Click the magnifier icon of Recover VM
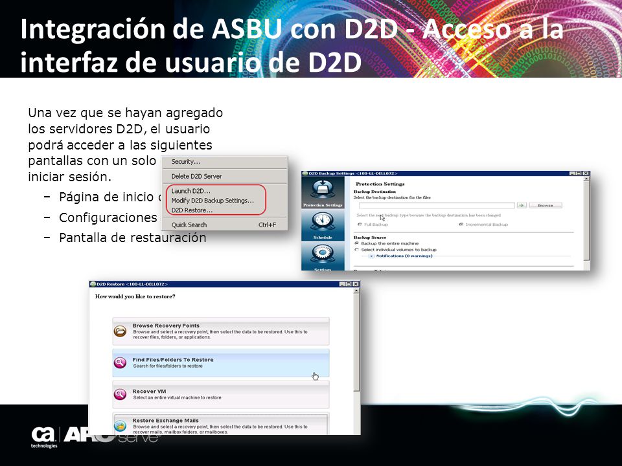622x466 pixels. point(121,394)
